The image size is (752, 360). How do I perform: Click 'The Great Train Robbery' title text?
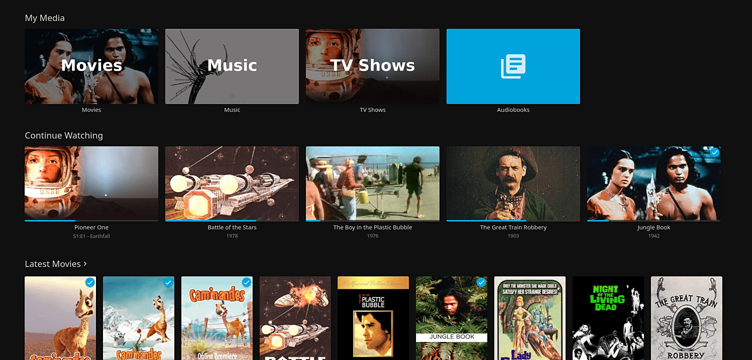click(x=513, y=227)
